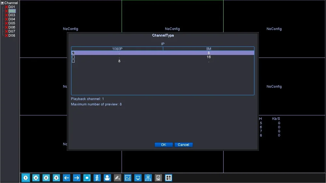The image size is (326, 183).
Task: Click the 1080P value 8 cell
Action: click(x=119, y=61)
